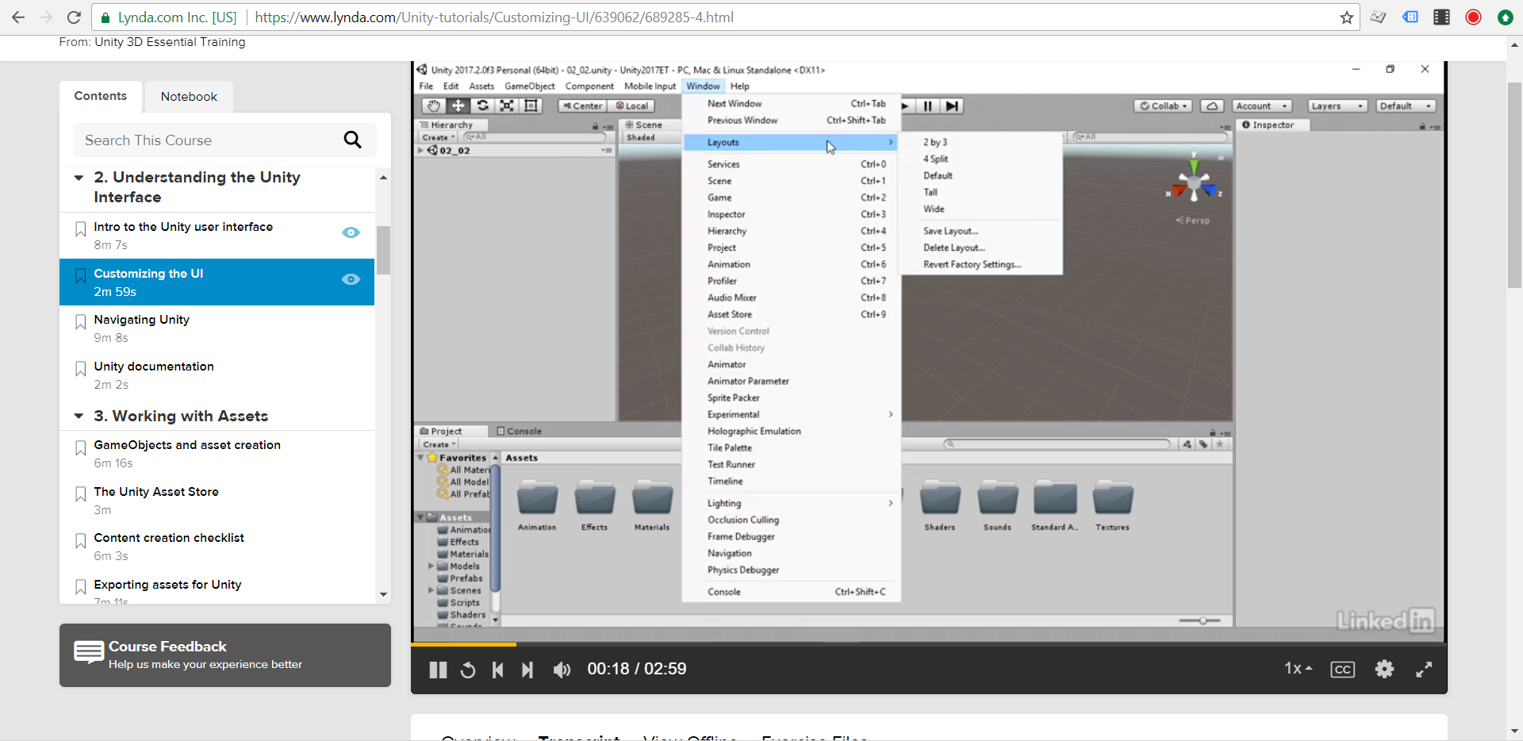Toggle viewed eye on Customizing the UI
1523x741 pixels.
pyautogui.click(x=351, y=279)
